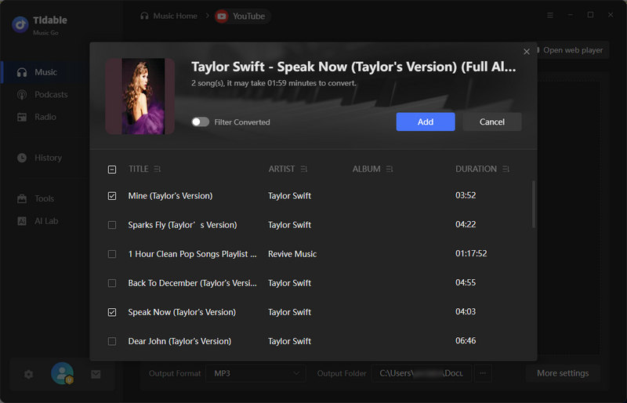Open Podcasts in the sidebar
627x403 pixels.
[x=51, y=95]
